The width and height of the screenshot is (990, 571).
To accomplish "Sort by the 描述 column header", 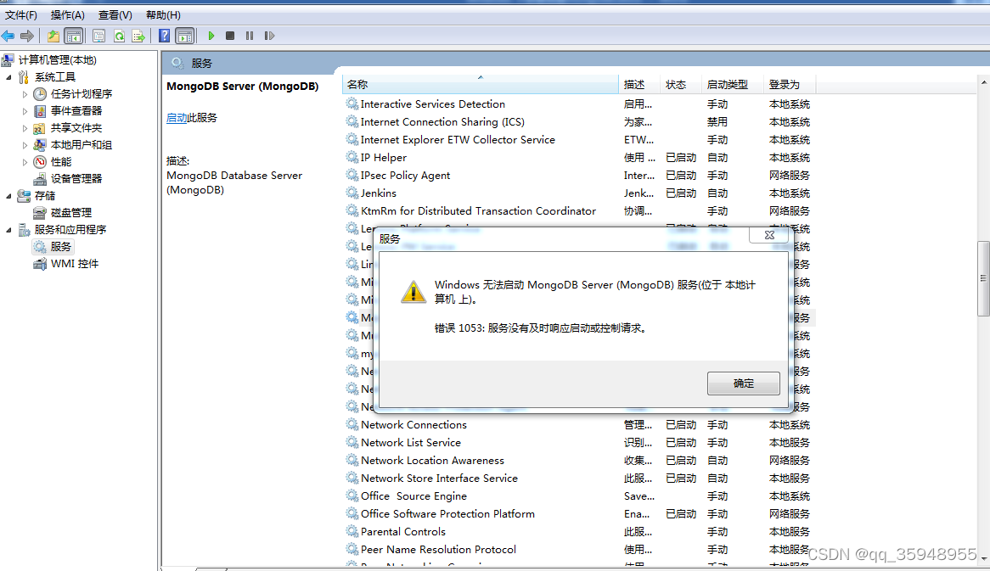I will click(639, 85).
